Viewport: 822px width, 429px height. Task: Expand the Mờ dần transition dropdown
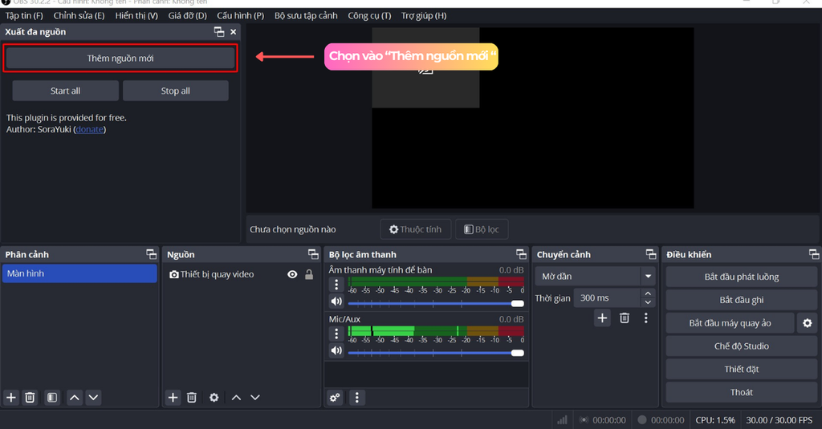(647, 277)
